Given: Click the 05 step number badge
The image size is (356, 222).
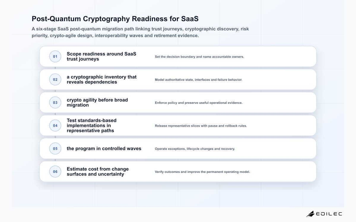Looking at the screenshot, I should (x=55, y=149).
